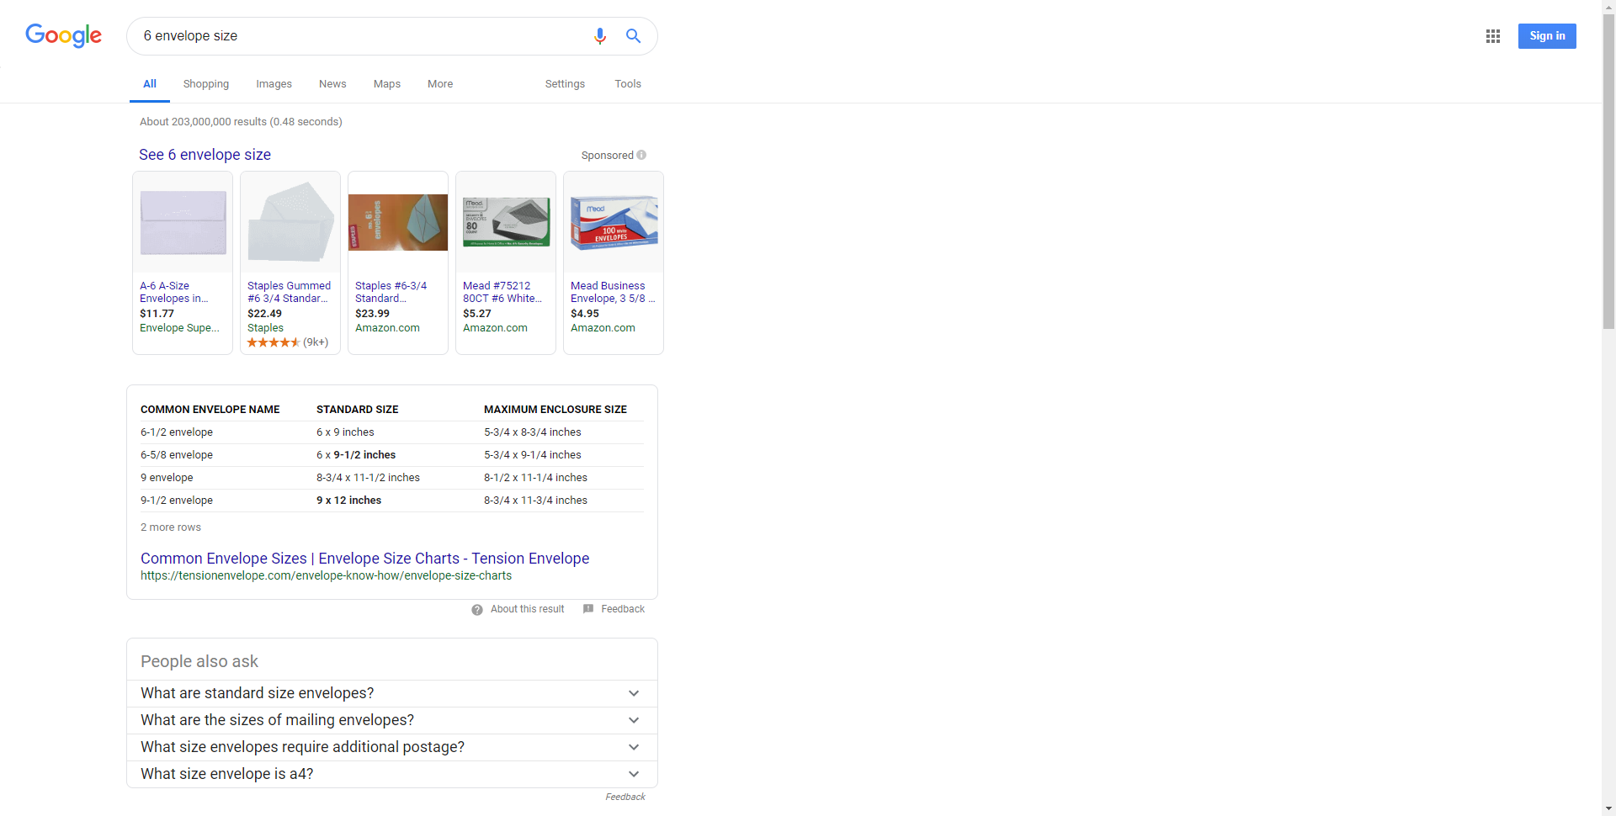Image resolution: width=1616 pixels, height=816 pixels.
Task: Expand 'What are standard size envelopes?'
Action: pyautogui.click(x=633, y=693)
